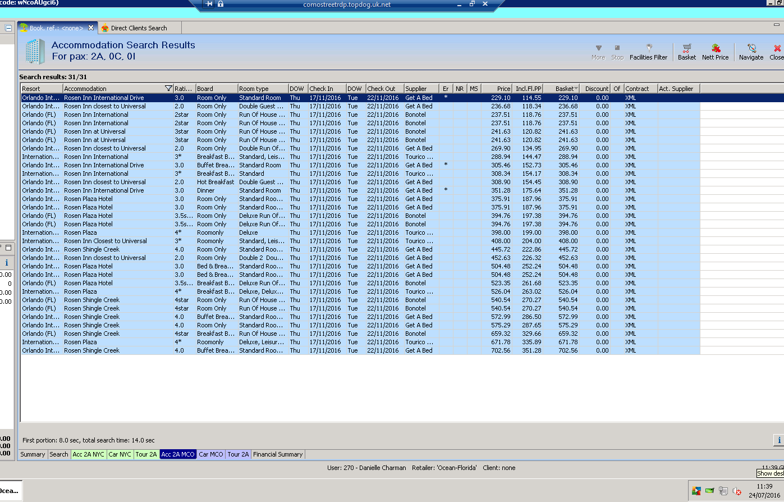
Task: Select the second Tour 2A tab beside Car MCO
Action: (238, 454)
